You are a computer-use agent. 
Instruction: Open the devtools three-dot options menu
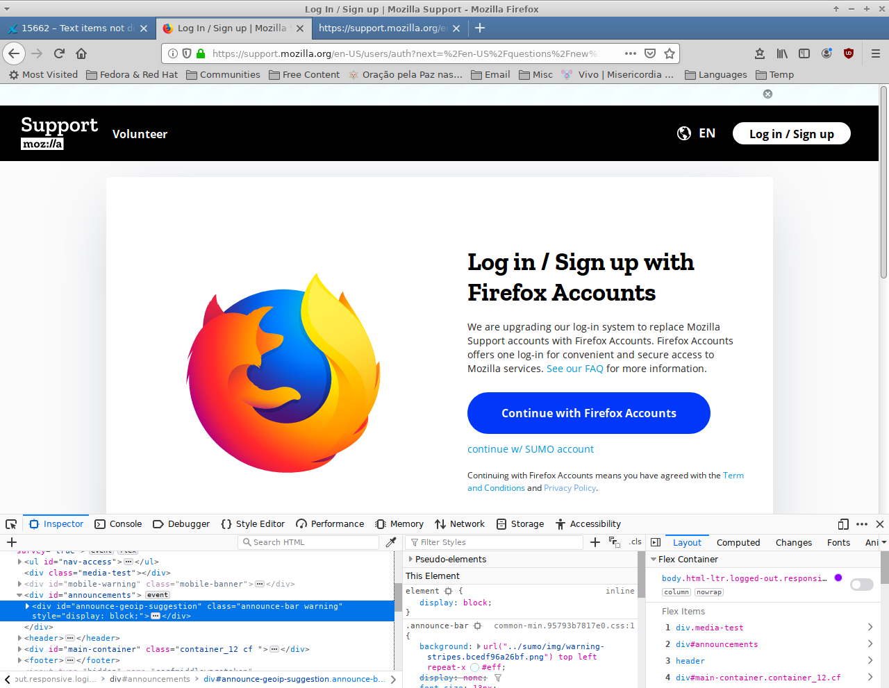click(x=862, y=524)
